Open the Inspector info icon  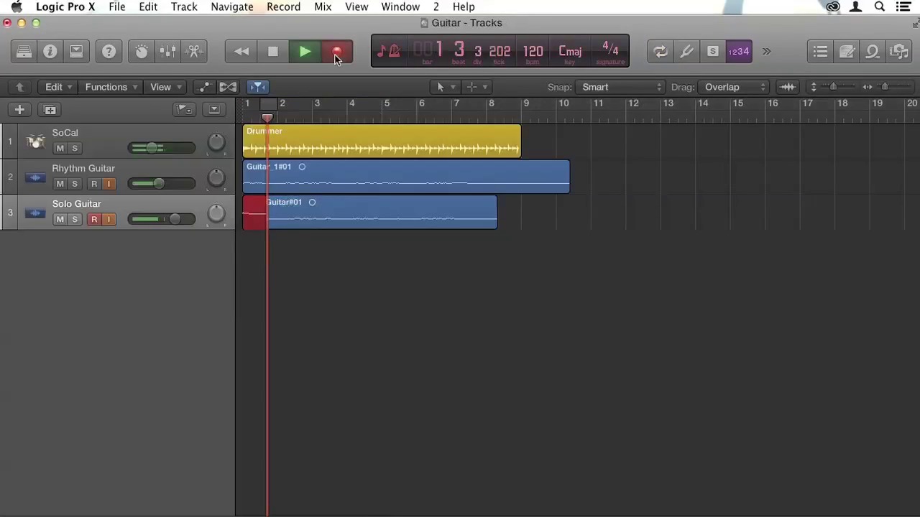pos(50,51)
